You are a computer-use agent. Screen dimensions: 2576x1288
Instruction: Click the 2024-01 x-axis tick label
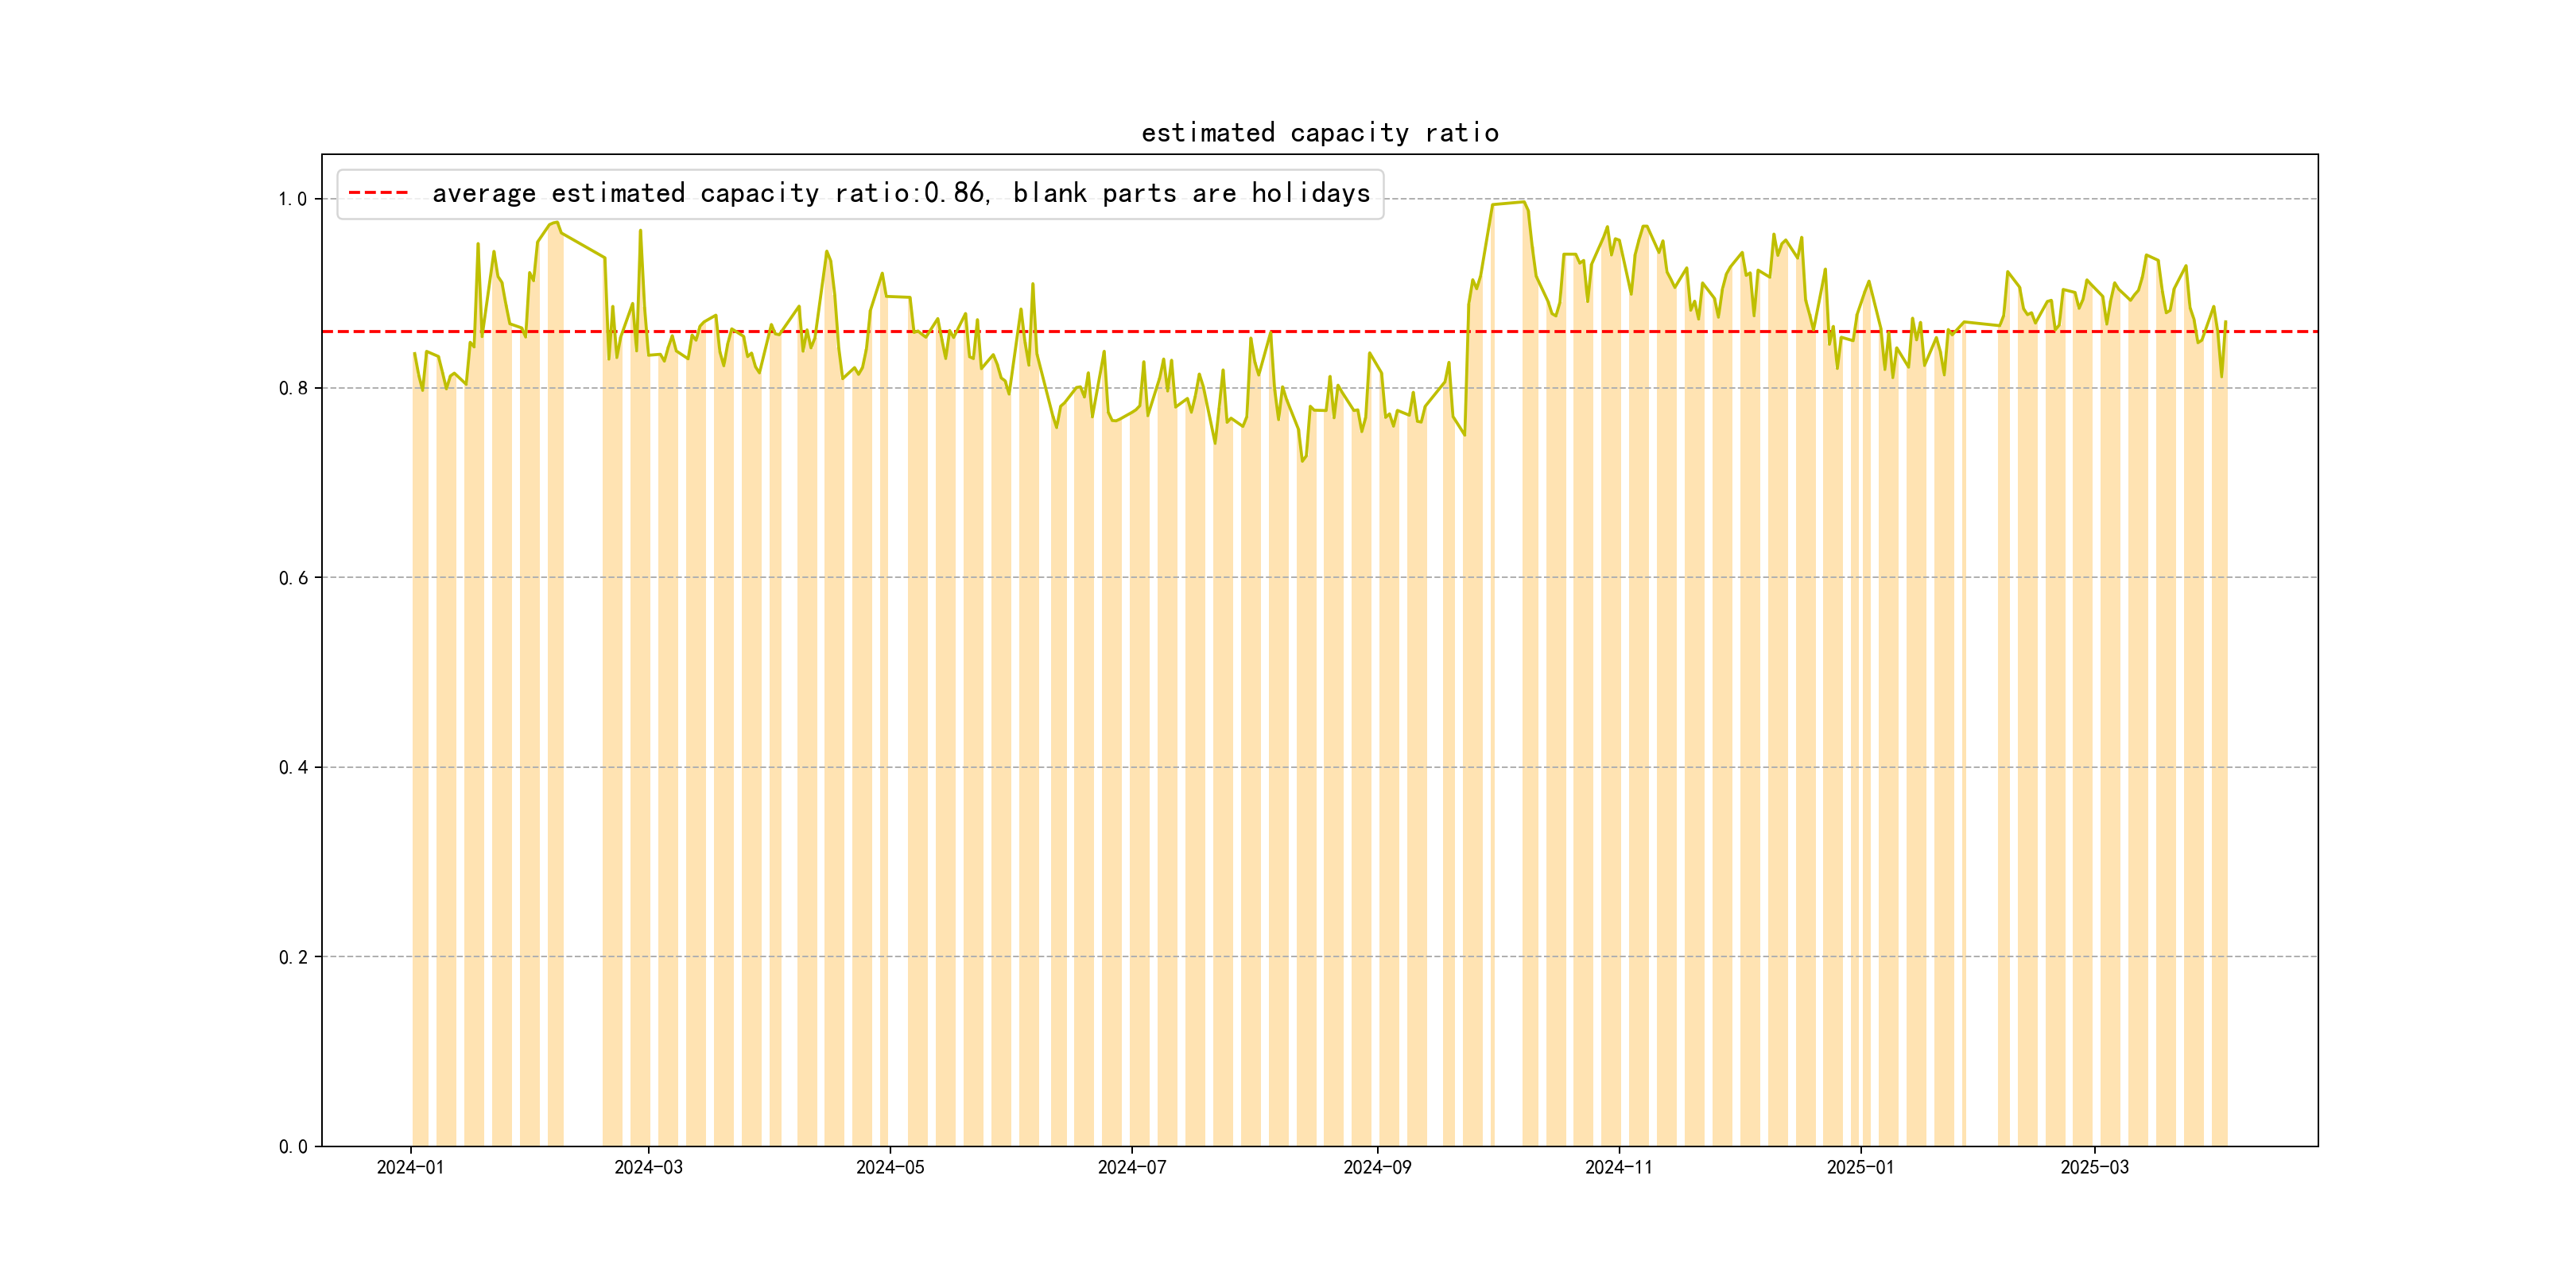click(x=410, y=1167)
